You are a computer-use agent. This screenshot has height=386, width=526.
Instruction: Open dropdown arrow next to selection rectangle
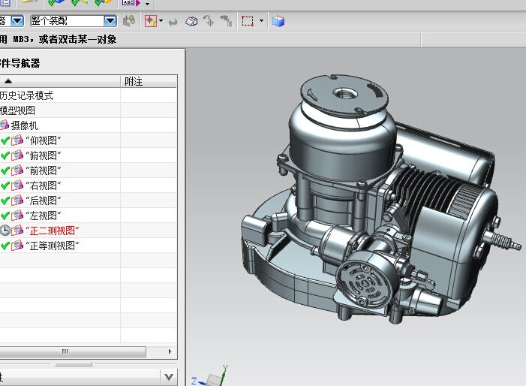coord(261,22)
